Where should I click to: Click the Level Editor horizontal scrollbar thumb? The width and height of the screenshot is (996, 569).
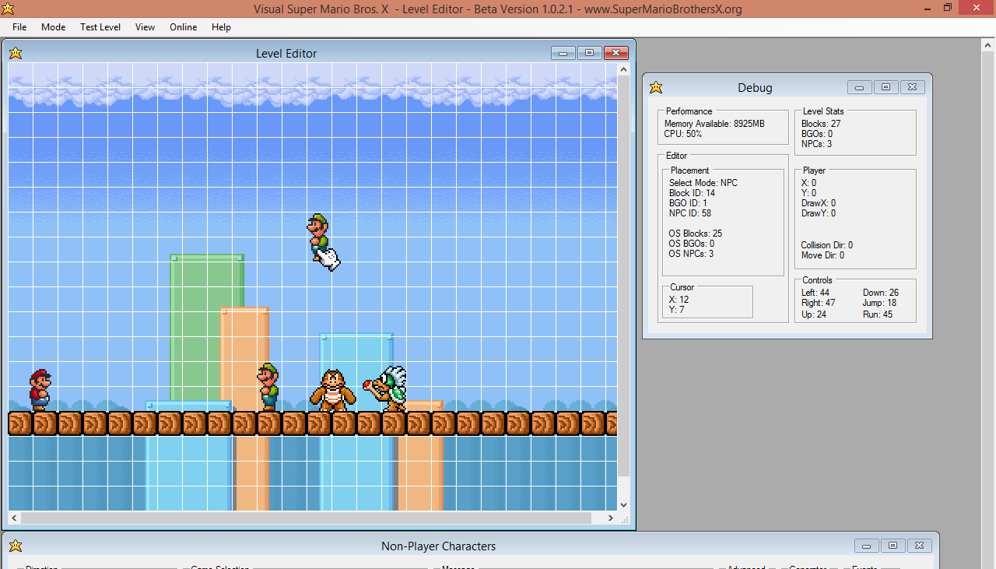(307, 518)
